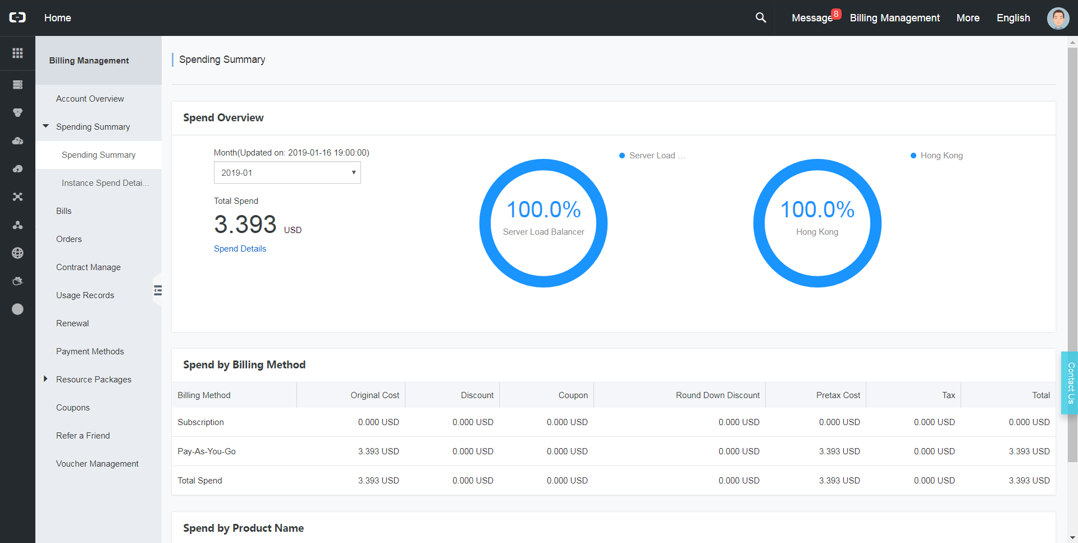Open the database hexagon cluster icon in sidebar

(x=17, y=113)
